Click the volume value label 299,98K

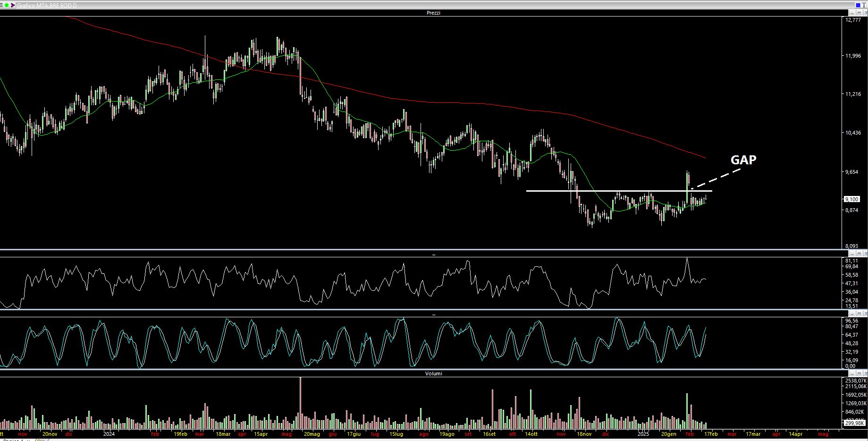854,423
